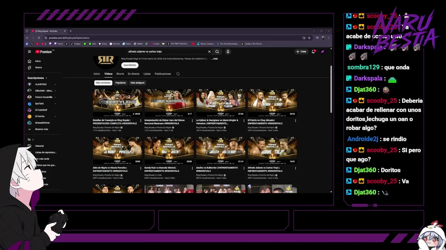Viewport: 446px width, 250px height.
Task: Play the Abelito vs Bullterrier thumbnail
Action: pos(221,150)
